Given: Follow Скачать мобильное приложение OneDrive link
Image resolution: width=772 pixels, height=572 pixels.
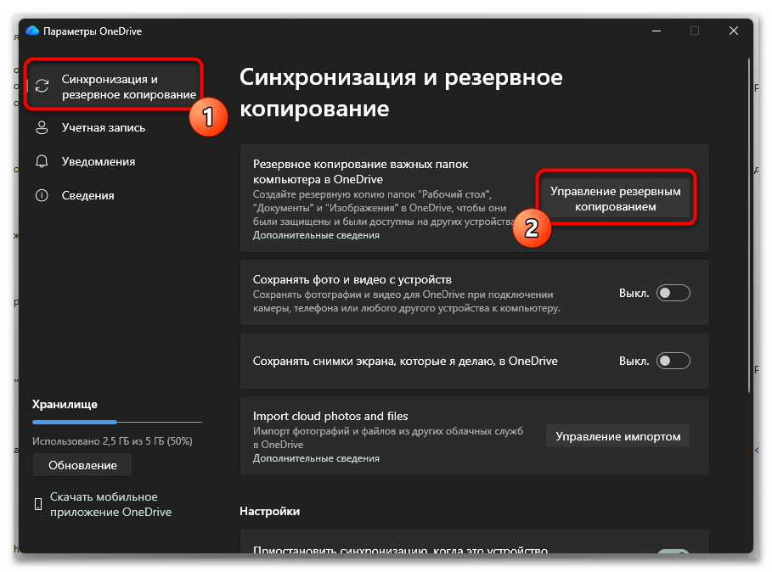Looking at the screenshot, I should [110, 504].
